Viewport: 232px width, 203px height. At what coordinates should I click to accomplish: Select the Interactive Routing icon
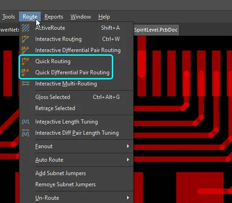[26, 39]
